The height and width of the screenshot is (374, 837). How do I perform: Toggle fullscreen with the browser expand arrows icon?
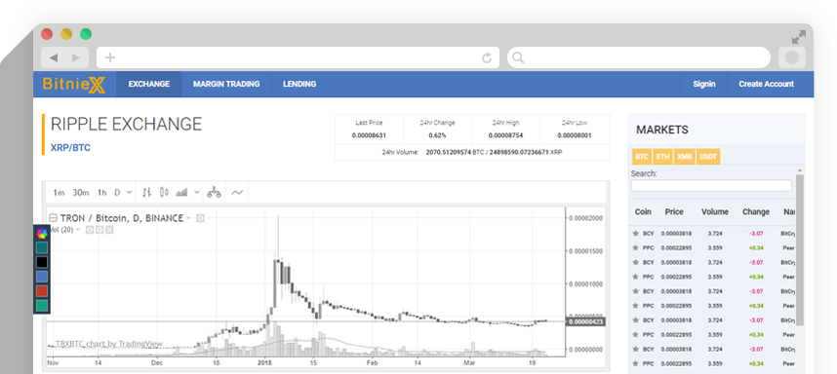(x=799, y=37)
